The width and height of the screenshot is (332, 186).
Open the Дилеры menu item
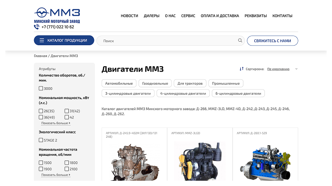click(152, 16)
